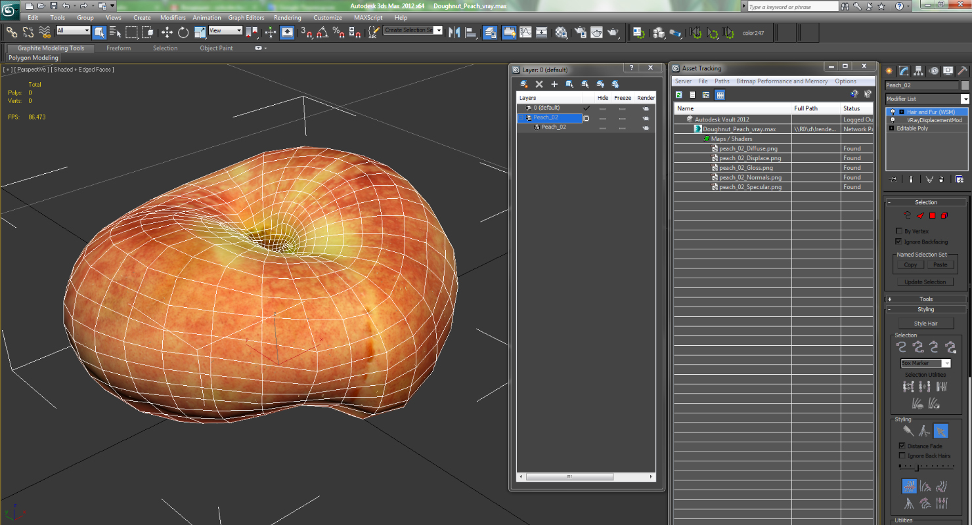This screenshot has height=525, width=972.
Task: Open the Utilities hammer panel tab
Action: [x=962, y=71]
